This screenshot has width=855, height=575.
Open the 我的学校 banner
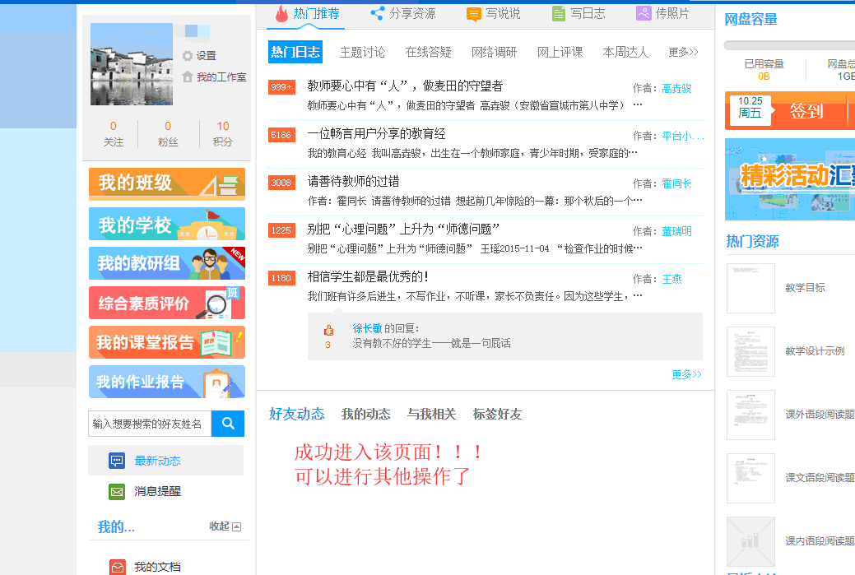point(167,224)
